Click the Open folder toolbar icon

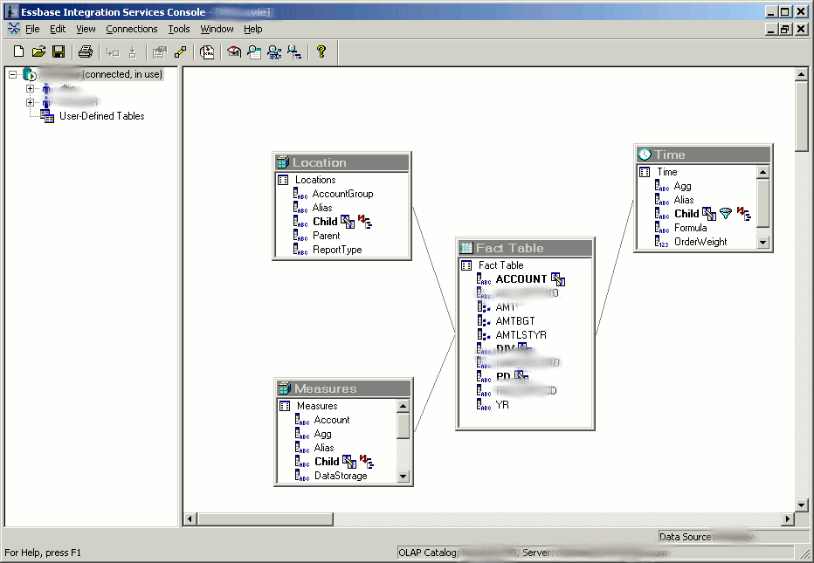pyautogui.click(x=38, y=51)
